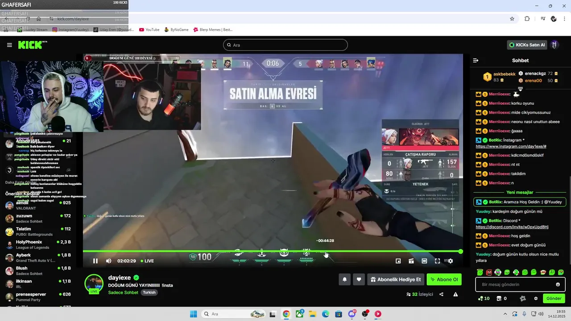The image size is (571, 321).
Task: Click KICKs Satın Al button
Action: (x=528, y=45)
